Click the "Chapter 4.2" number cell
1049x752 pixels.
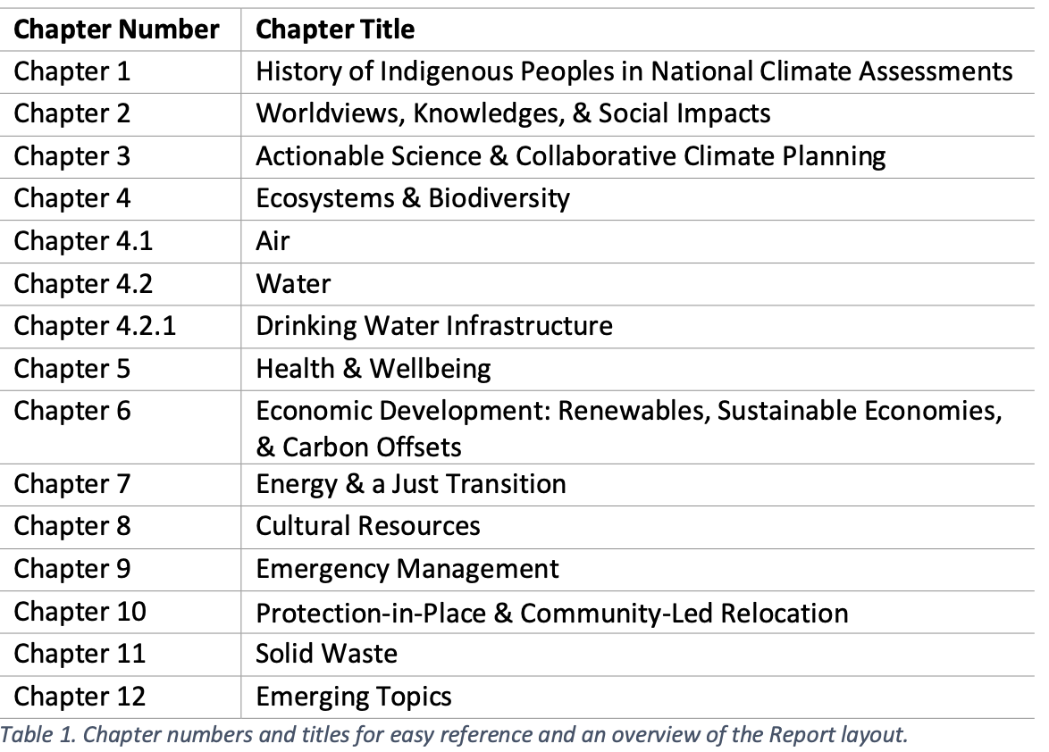[x=83, y=284]
